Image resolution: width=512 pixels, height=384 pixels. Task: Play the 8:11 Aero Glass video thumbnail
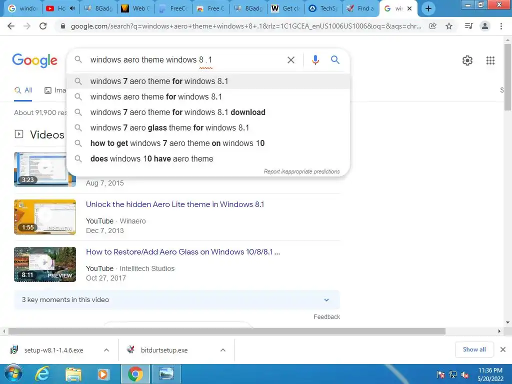(45, 264)
